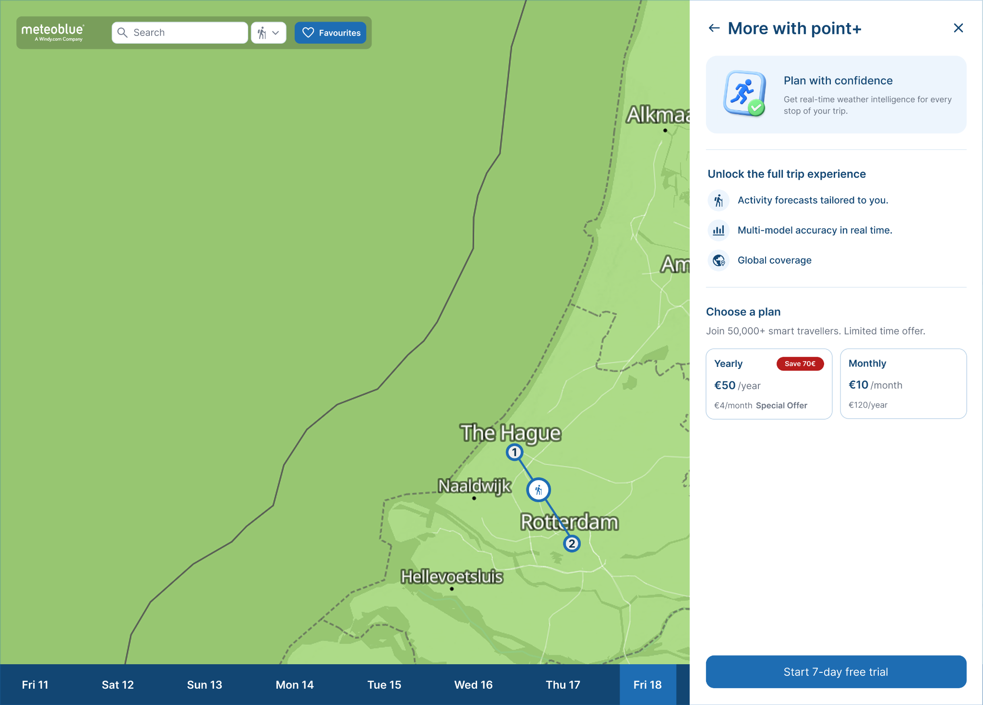983x705 pixels.
Task: Close the More with point+ panel
Action: click(x=959, y=28)
